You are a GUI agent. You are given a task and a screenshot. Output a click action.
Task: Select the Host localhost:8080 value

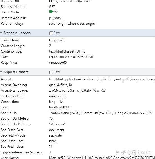(60, 107)
